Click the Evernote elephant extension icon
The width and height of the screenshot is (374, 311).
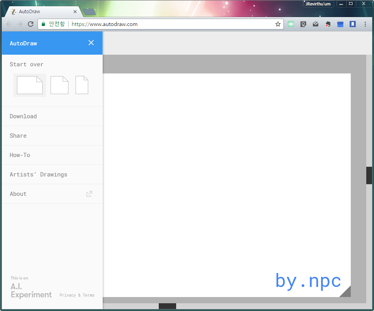328,24
